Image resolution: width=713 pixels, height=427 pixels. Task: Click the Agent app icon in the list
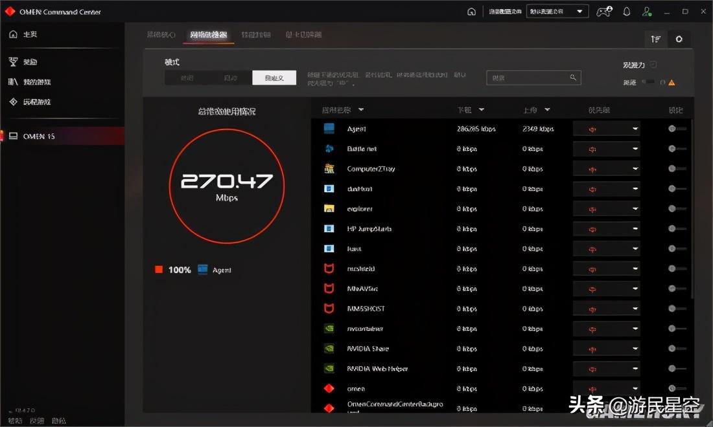click(329, 129)
